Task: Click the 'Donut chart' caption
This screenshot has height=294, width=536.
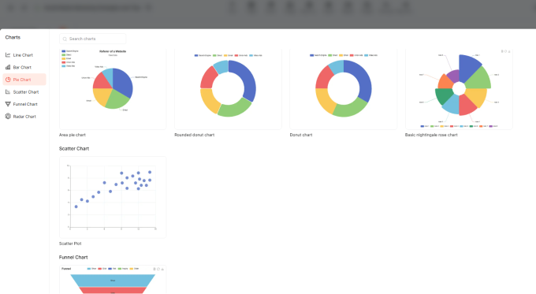Action: [301, 135]
